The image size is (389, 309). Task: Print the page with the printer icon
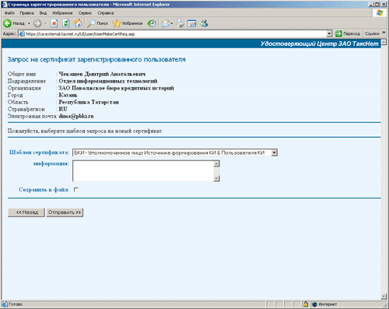(180, 23)
